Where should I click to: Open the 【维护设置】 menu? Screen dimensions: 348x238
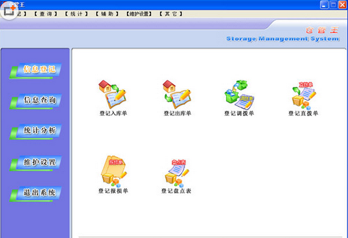click(139, 14)
